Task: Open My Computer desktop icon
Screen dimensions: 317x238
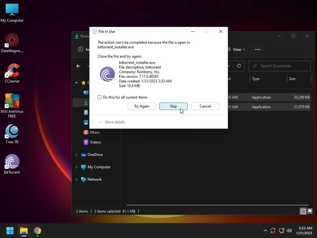Action: 12,13
